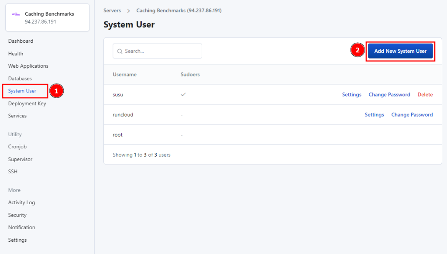Click the magnifier icon in search box

[119, 51]
